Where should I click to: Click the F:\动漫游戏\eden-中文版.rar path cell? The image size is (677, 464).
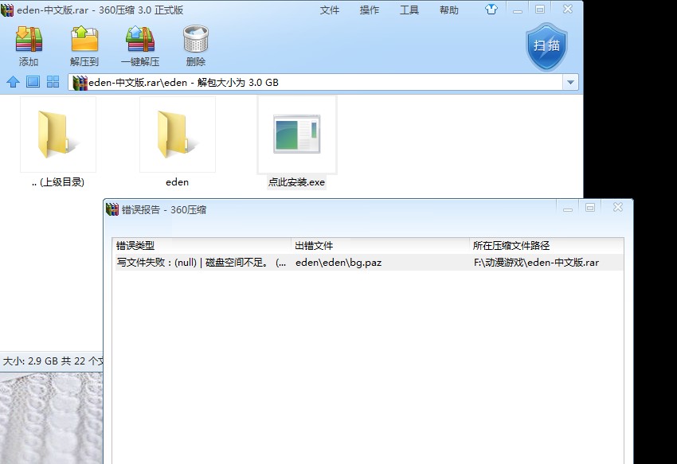536,263
